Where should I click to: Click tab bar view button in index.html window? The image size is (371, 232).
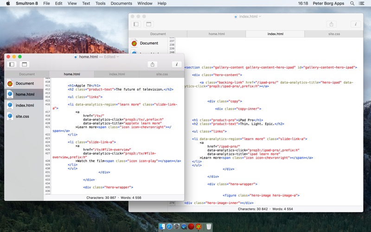tap(148, 24)
